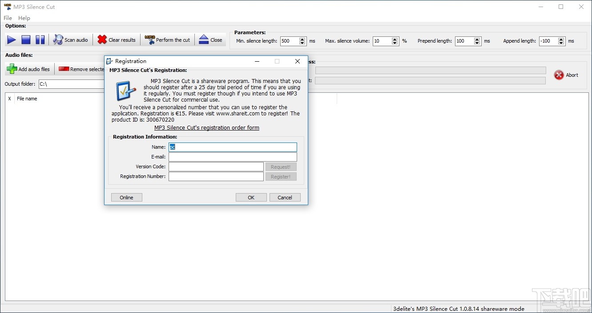This screenshot has height=313, width=592.
Task: Click the registration checklist icon in dialog
Action: 126,91
